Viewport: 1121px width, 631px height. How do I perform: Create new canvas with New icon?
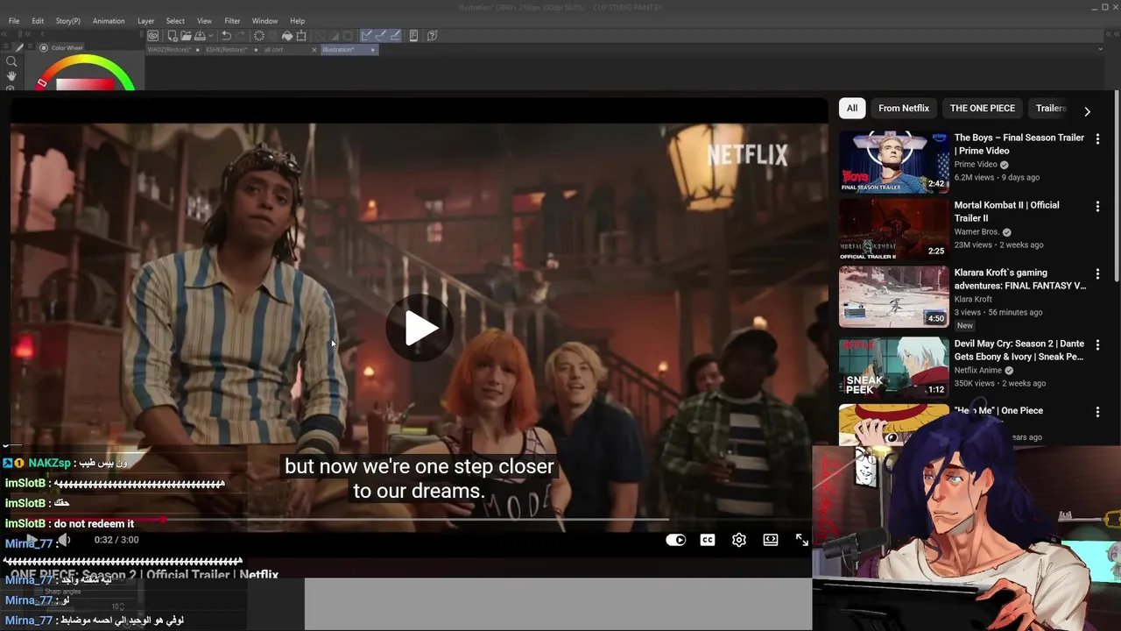173,36
